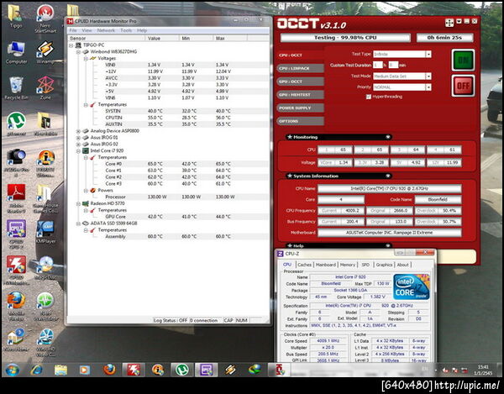Viewport: 504px width, 394px height.
Task: Click the Sensor column header
Action: click(x=107, y=39)
